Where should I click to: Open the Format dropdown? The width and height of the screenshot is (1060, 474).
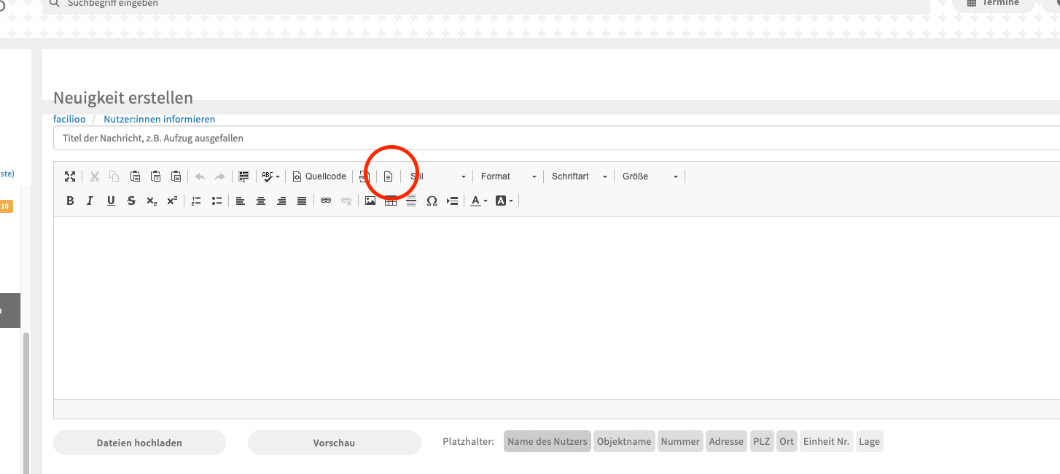coord(509,176)
